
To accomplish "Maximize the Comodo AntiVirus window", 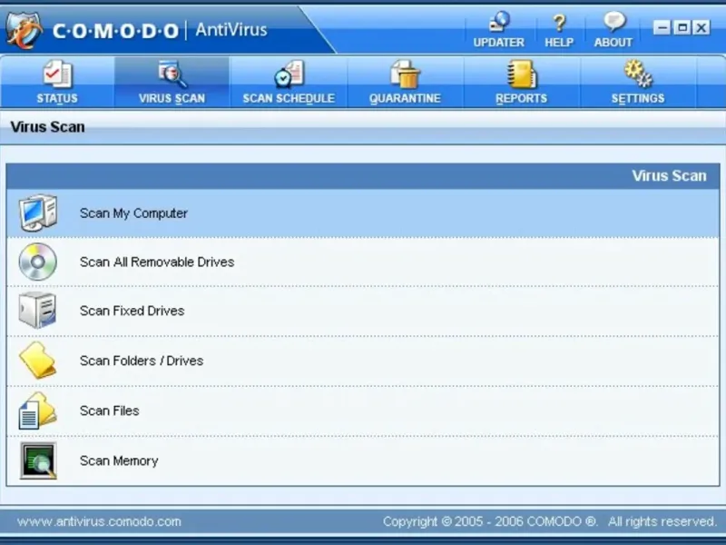I will 682,28.
